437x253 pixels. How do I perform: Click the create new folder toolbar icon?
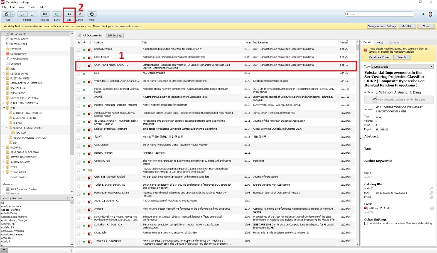tap(22, 14)
